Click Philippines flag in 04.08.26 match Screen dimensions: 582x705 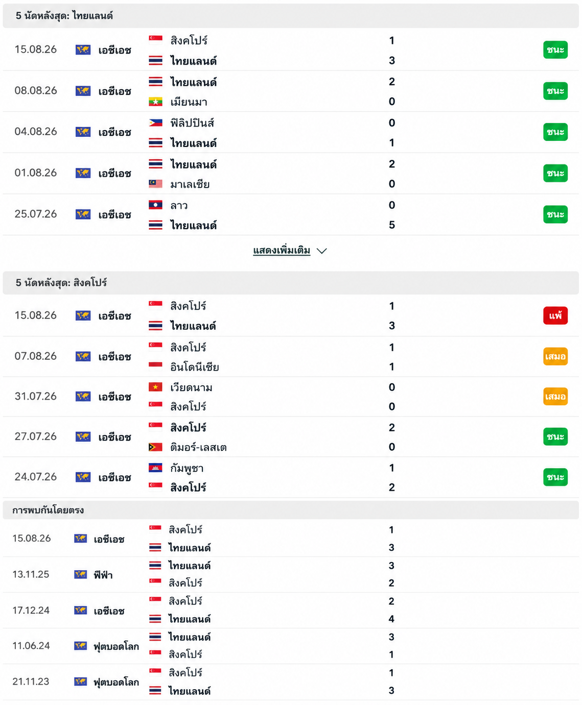tap(155, 123)
